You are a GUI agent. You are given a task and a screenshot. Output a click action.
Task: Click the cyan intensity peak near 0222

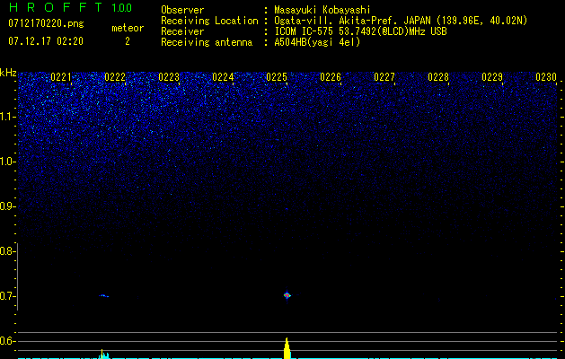[x=104, y=355]
